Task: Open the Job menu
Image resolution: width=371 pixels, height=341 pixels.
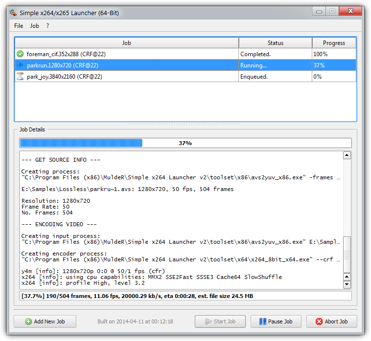Action: [x=35, y=26]
